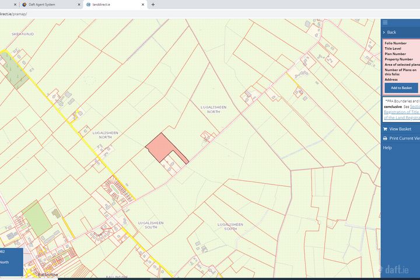Click the shopping cart basket icon
Screen dimensions: 420x280
tap(385, 129)
